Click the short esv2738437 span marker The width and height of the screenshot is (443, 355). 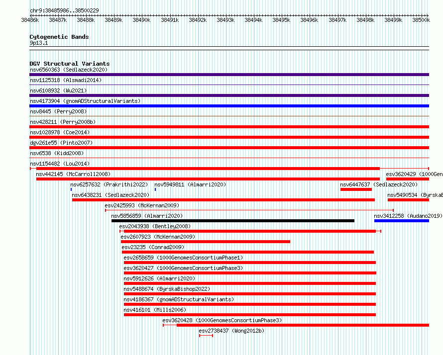coord(206,336)
